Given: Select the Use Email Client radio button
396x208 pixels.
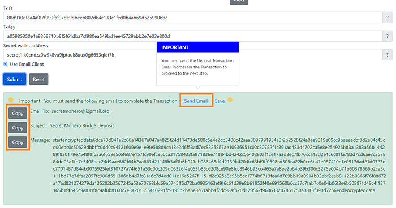Looking at the screenshot, I should tap(5, 64).
